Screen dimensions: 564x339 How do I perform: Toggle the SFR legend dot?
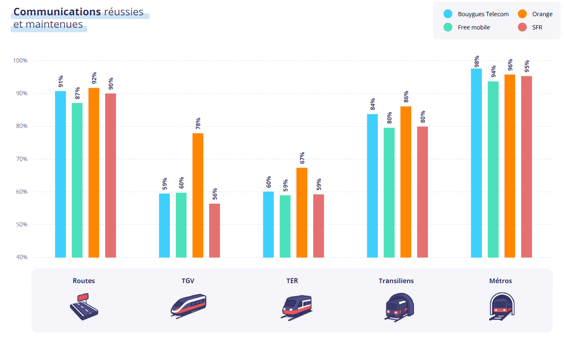(x=522, y=27)
